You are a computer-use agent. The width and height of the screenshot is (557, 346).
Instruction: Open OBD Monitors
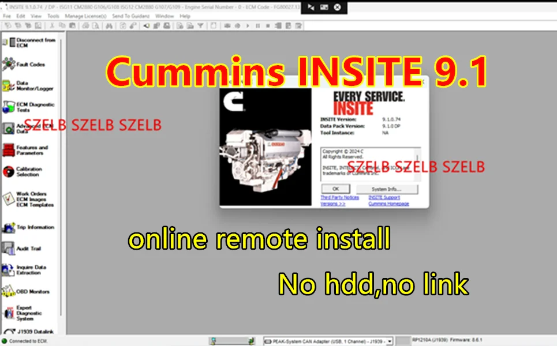click(25, 291)
